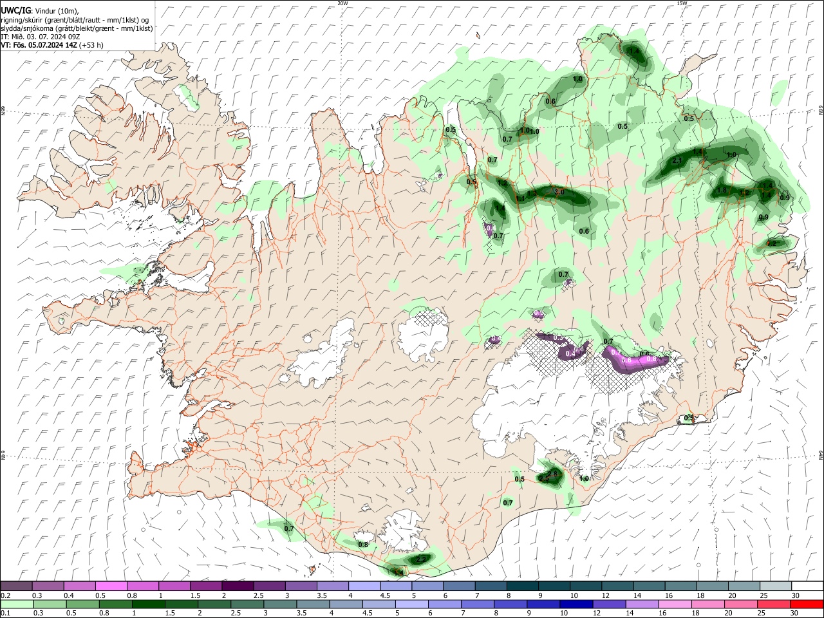Click the 2.8 precipitation value on the map
824x618 pixels.
click(552, 474)
